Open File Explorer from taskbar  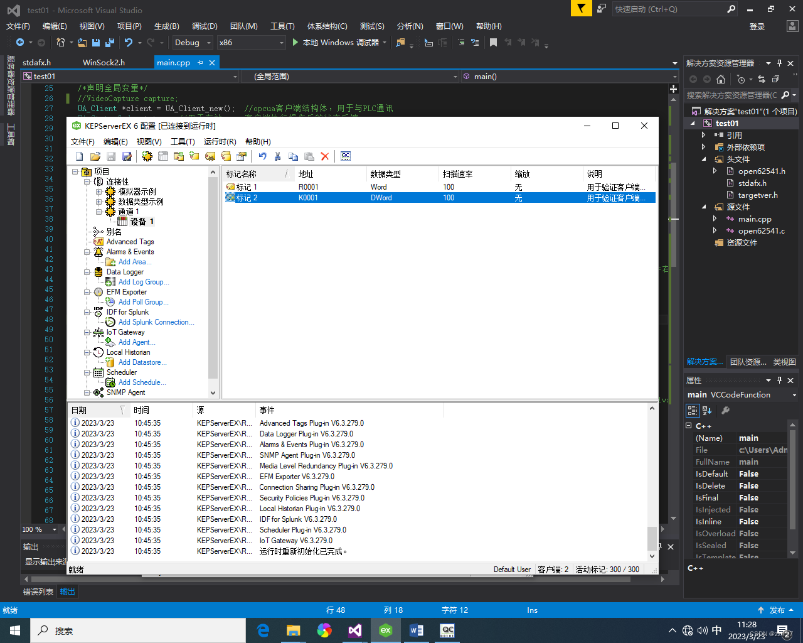(x=294, y=630)
